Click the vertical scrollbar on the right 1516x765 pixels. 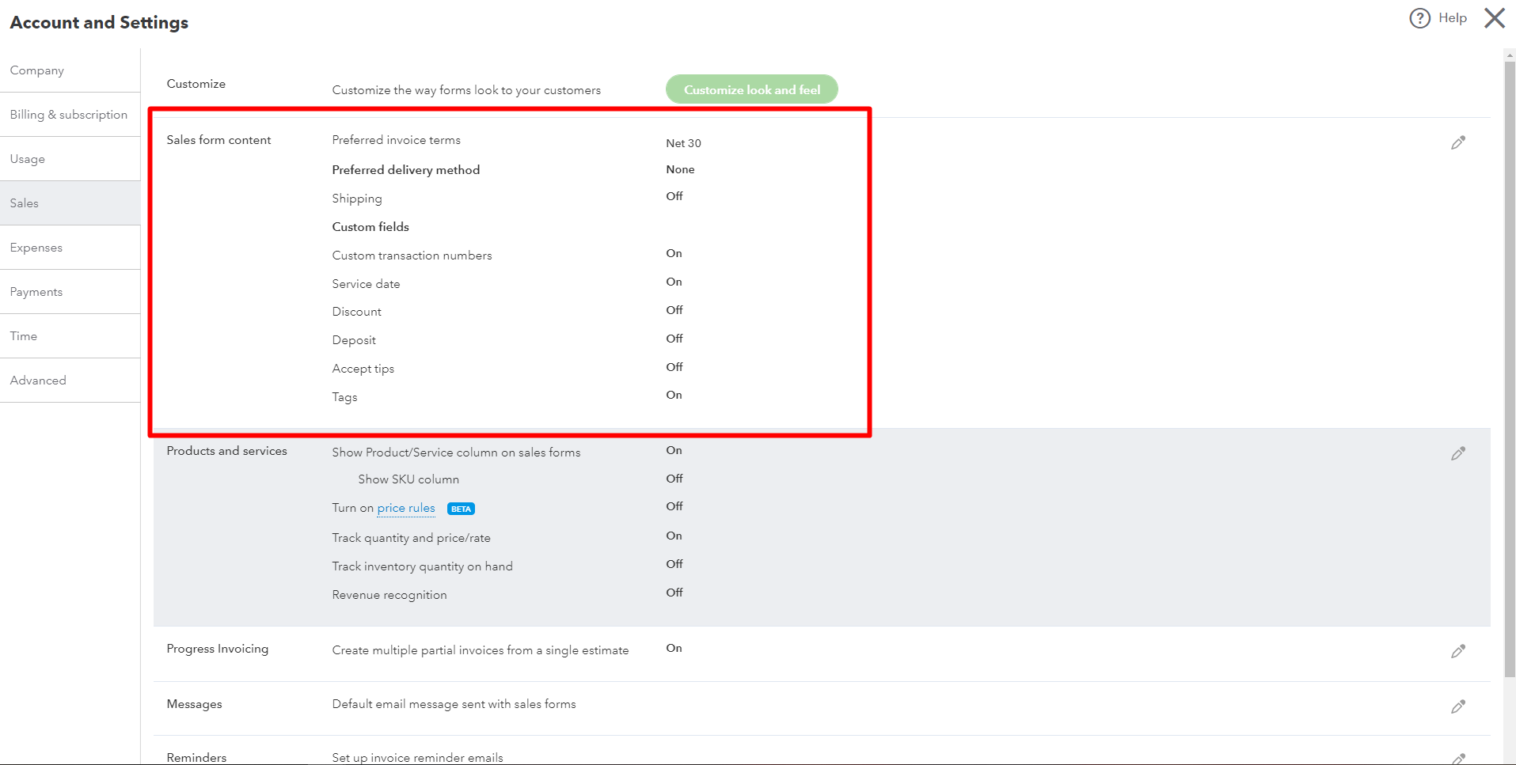(1509, 364)
